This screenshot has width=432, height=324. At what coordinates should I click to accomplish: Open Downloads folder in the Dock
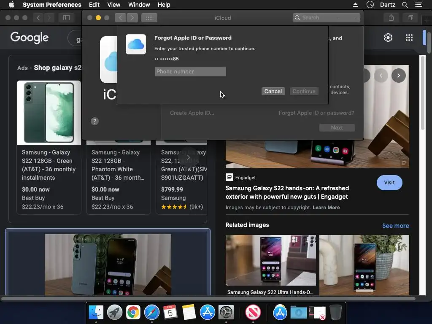tap(298, 313)
